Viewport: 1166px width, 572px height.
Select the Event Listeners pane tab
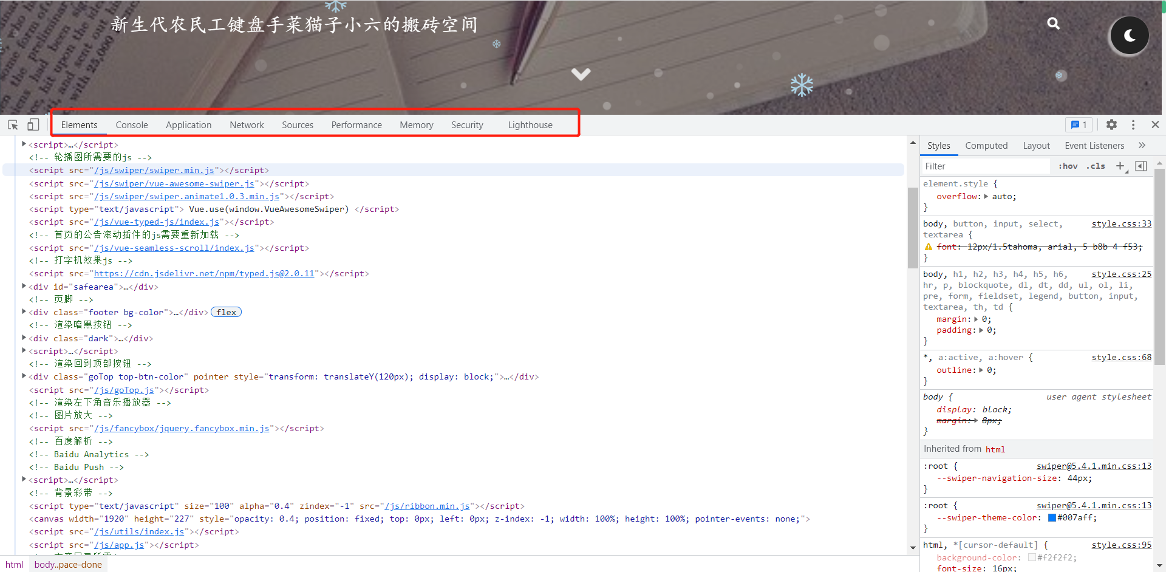click(x=1094, y=146)
